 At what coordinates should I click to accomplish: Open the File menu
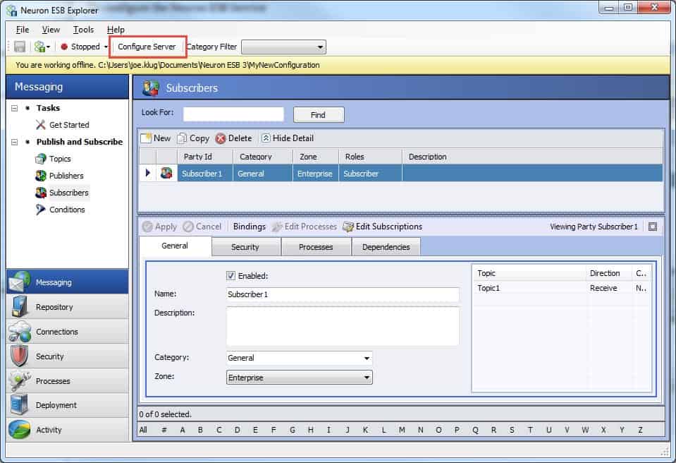[x=23, y=30]
